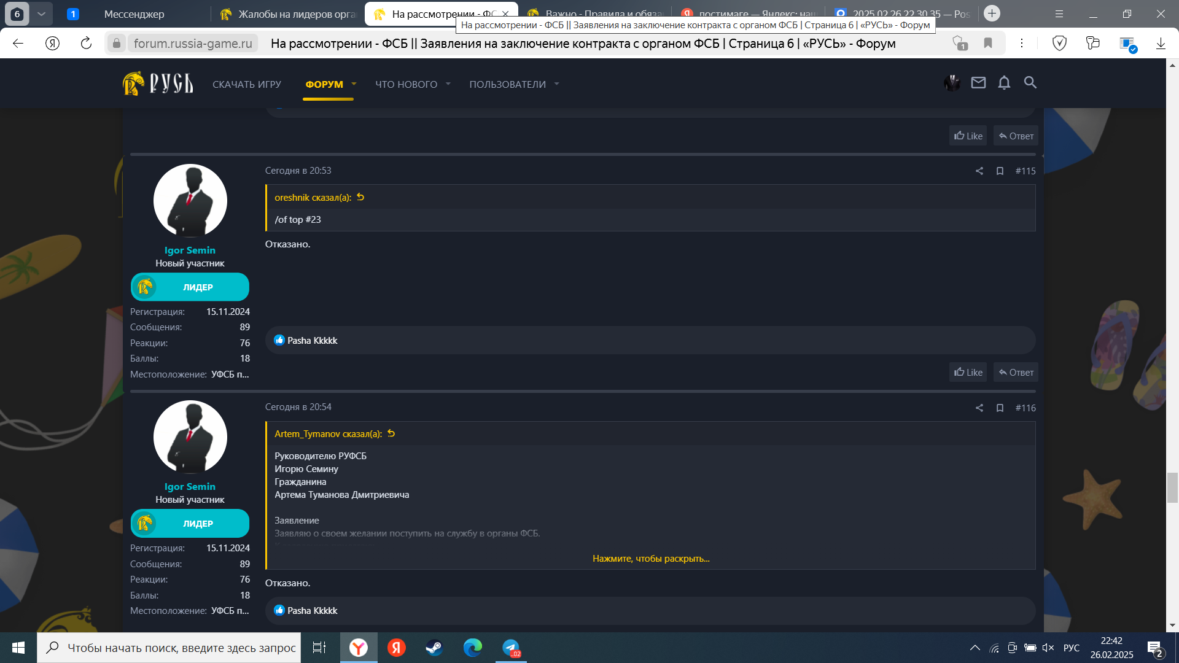
Task: Expand the ФОРУМ menu dropdown arrow
Action: 354,84
